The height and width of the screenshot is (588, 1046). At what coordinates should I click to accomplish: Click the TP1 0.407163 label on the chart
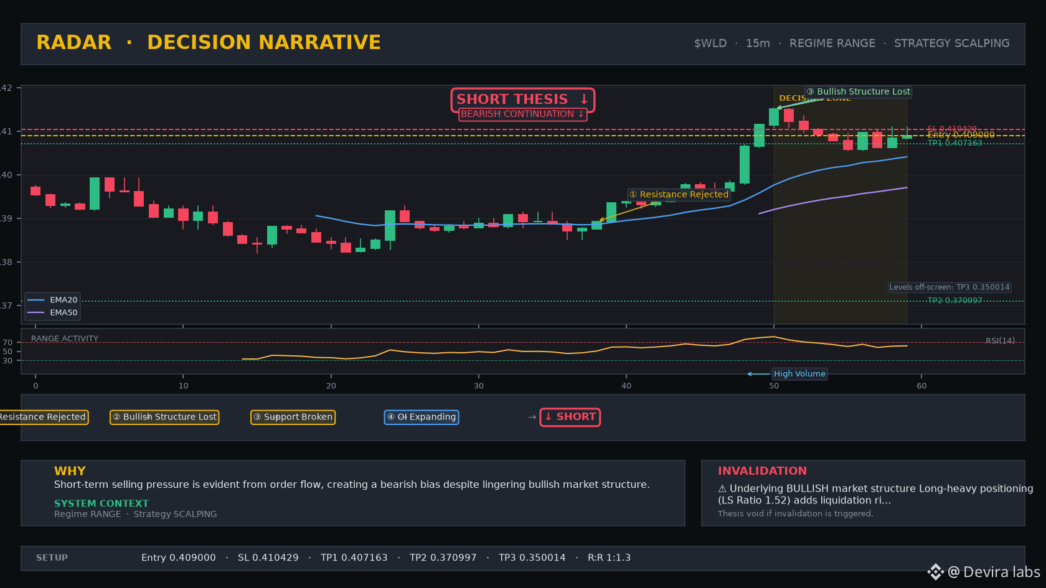(x=954, y=143)
